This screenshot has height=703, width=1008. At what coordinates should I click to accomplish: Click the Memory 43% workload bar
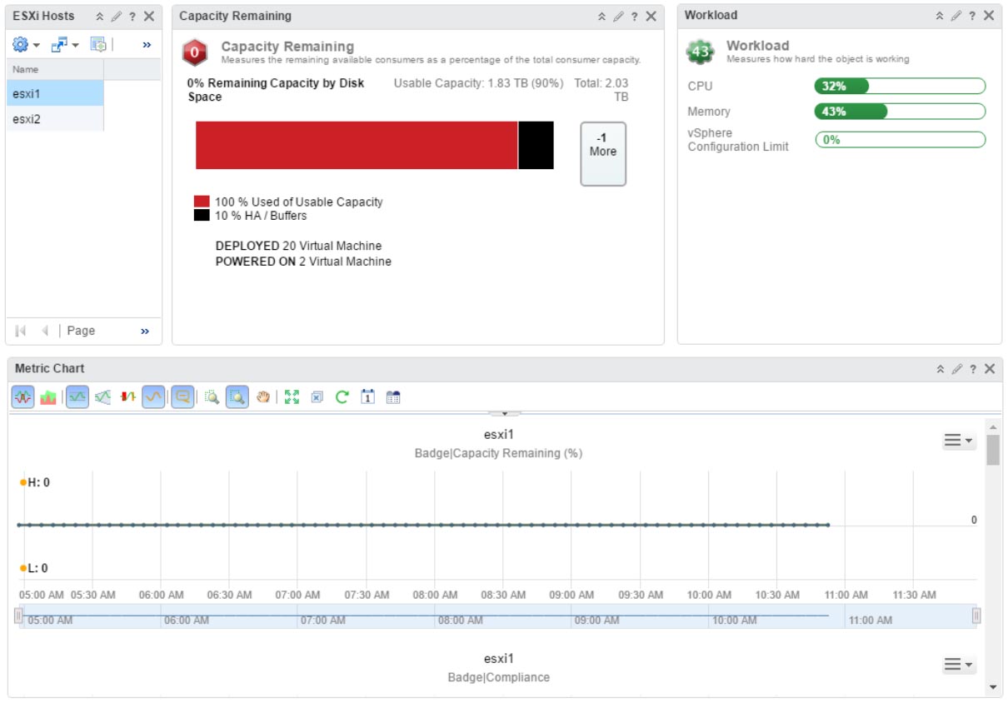(x=900, y=112)
